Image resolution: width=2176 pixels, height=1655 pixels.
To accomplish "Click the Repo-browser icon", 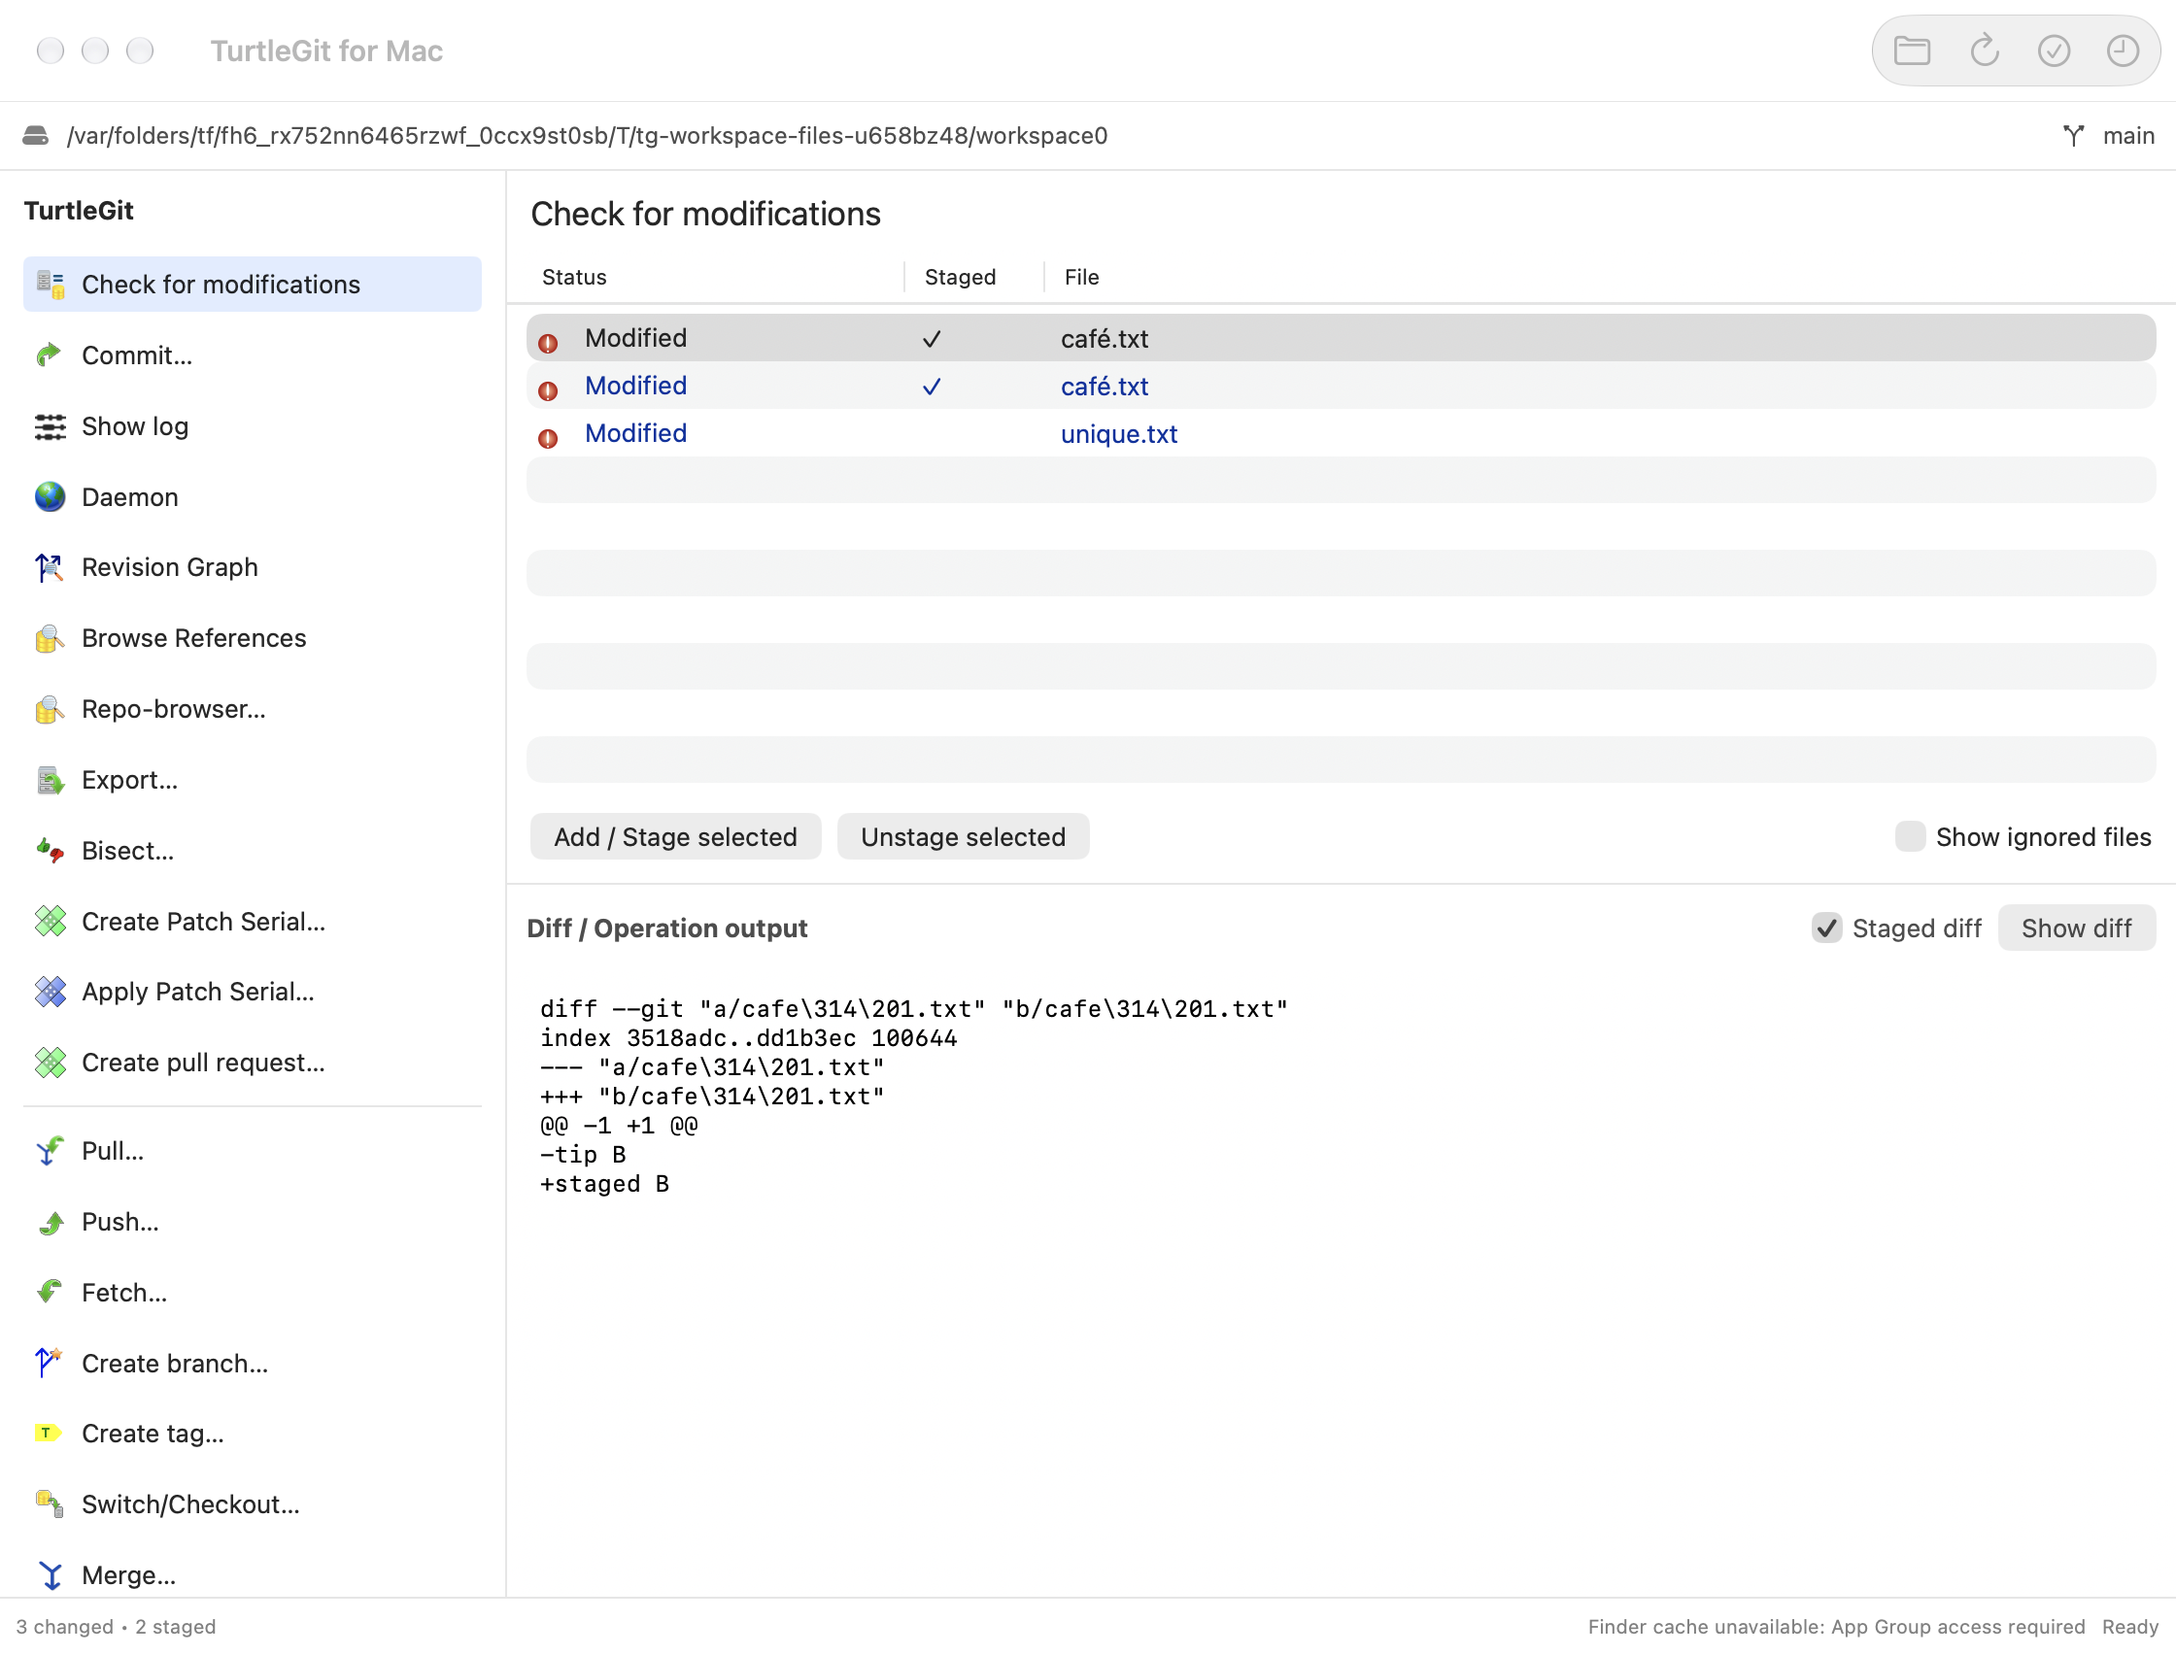I will pyautogui.click(x=50, y=709).
